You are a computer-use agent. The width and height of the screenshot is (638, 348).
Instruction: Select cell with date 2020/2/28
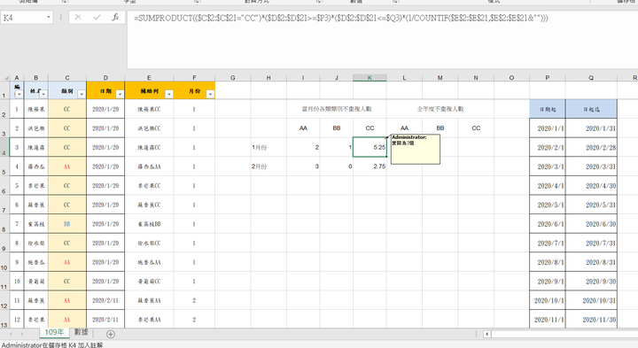pos(591,147)
